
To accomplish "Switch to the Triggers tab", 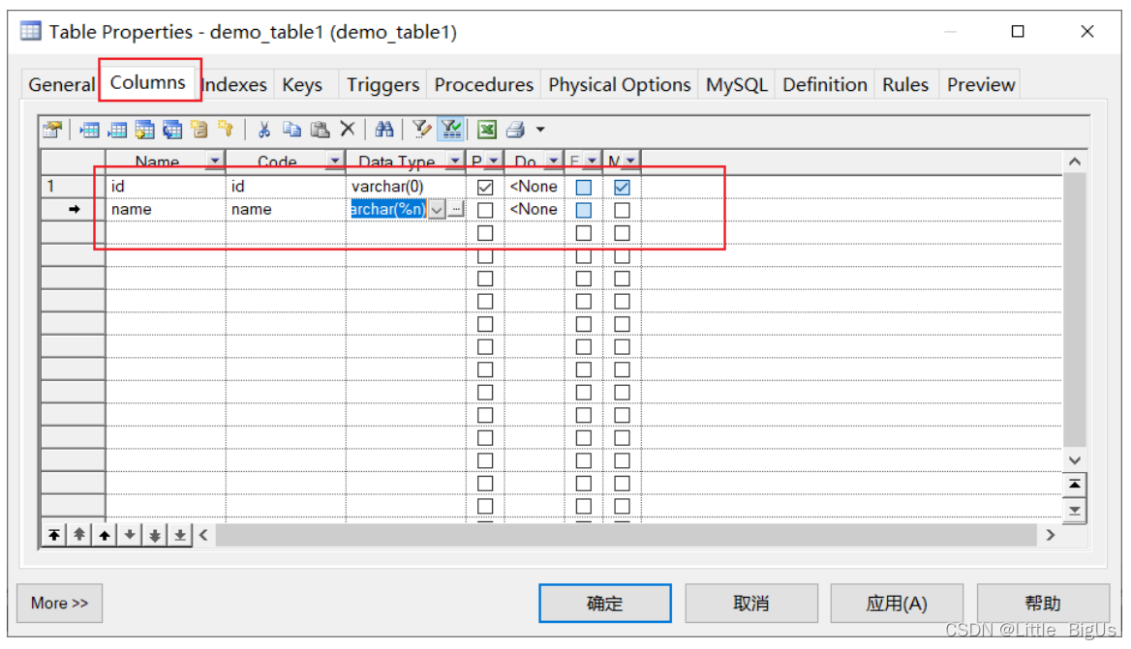I will click(383, 85).
